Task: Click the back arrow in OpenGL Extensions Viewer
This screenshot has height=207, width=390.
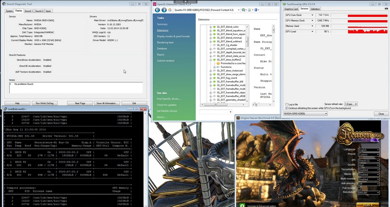Action: [157, 10]
